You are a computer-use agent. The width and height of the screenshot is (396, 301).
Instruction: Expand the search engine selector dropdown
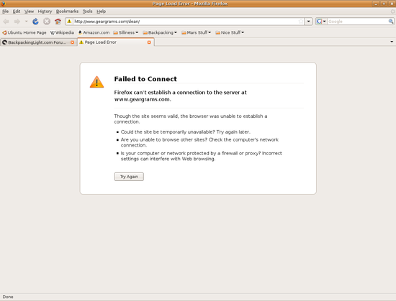(322, 22)
